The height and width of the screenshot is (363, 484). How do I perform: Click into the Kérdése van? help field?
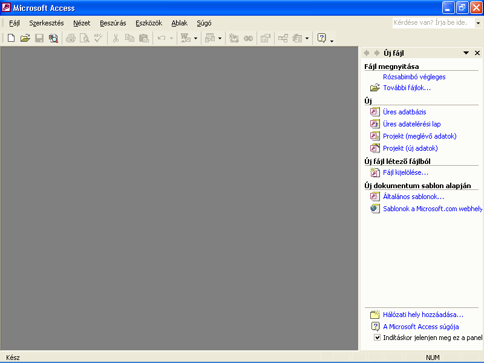(x=434, y=23)
